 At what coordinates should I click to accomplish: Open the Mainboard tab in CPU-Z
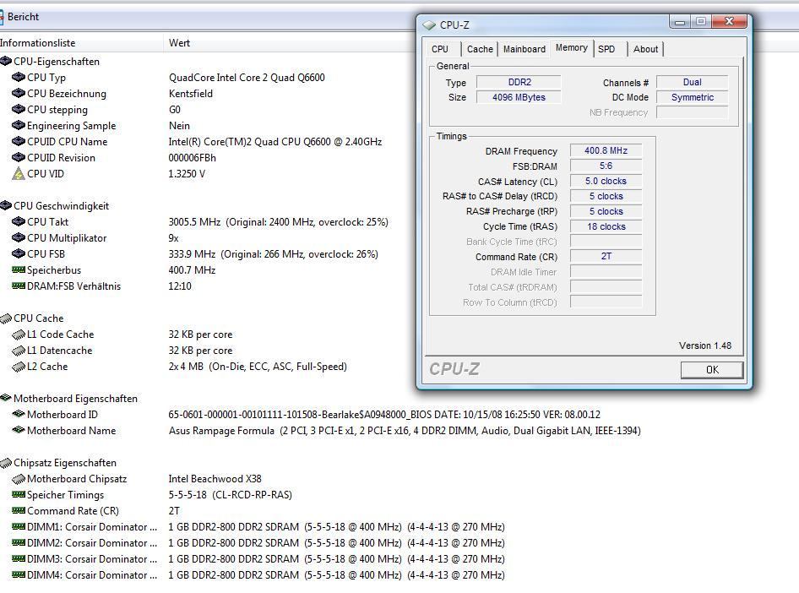525,49
